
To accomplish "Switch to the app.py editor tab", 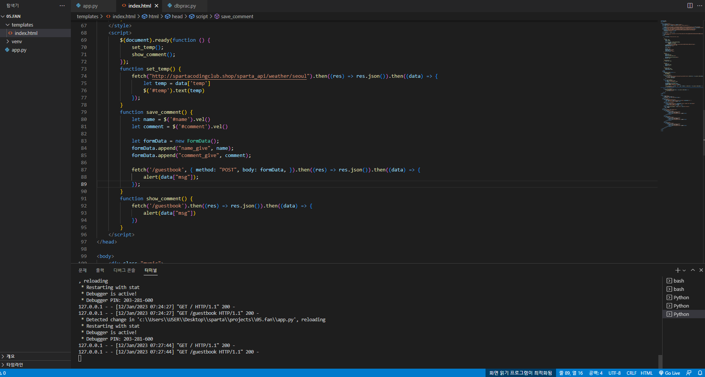I will pos(90,6).
